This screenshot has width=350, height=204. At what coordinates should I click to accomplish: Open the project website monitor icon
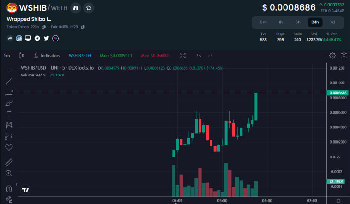(x=28, y=38)
